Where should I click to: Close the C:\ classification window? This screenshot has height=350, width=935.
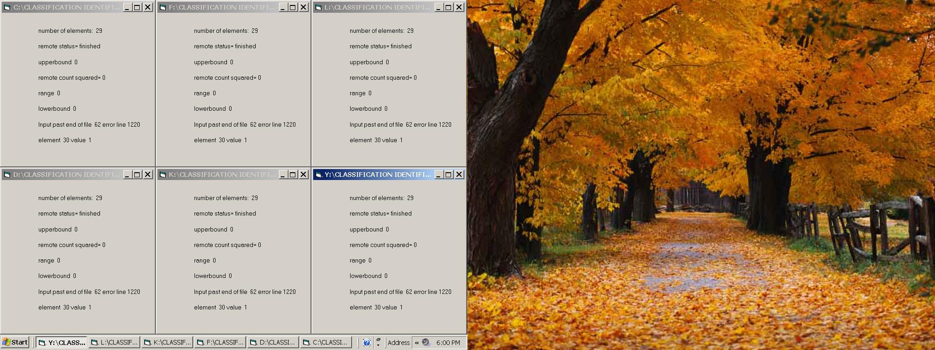148,7
